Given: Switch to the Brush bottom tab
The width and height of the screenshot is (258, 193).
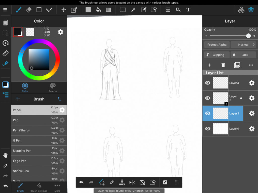Looking at the screenshot, I should click(20, 187).
